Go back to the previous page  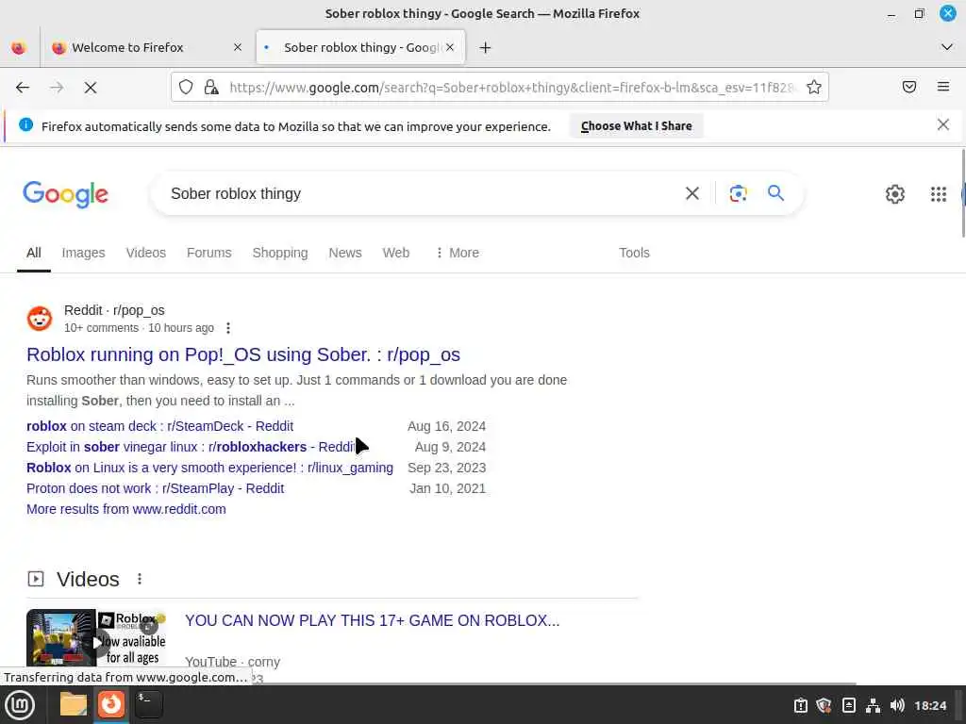(23, 88)
